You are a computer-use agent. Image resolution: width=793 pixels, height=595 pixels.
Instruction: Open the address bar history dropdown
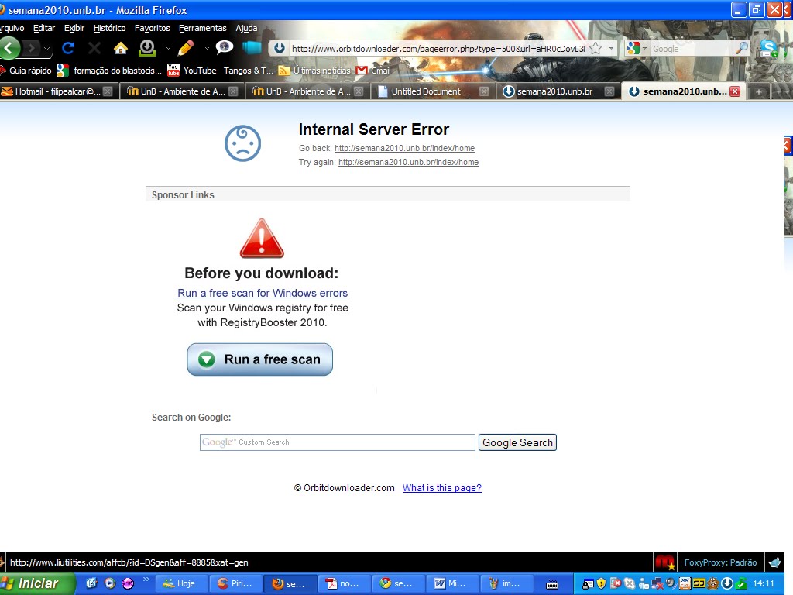coord(612,49)
